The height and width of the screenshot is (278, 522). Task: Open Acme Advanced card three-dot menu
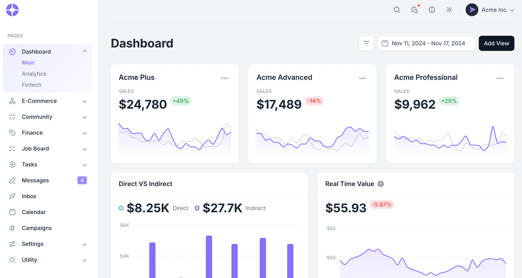[x=362, y=78]
